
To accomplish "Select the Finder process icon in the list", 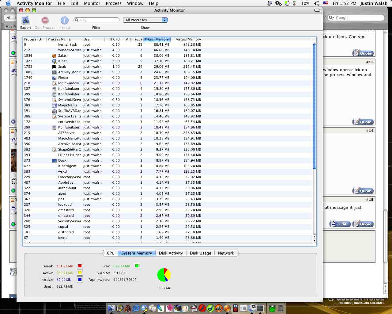I will click(x=54, y=78).
